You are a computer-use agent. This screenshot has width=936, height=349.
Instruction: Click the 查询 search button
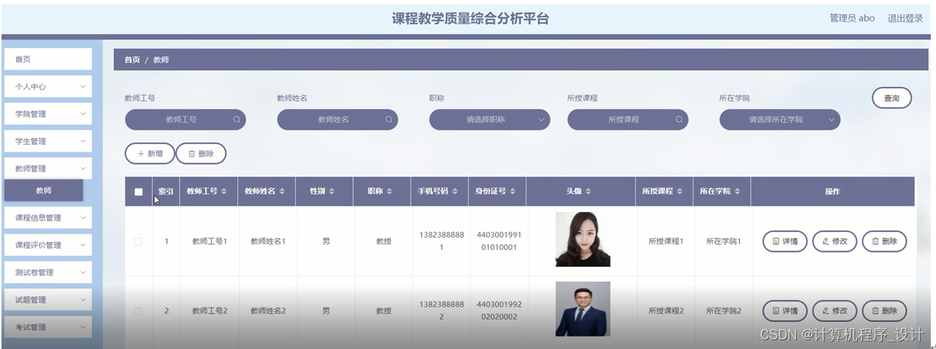tap(892, 98)
